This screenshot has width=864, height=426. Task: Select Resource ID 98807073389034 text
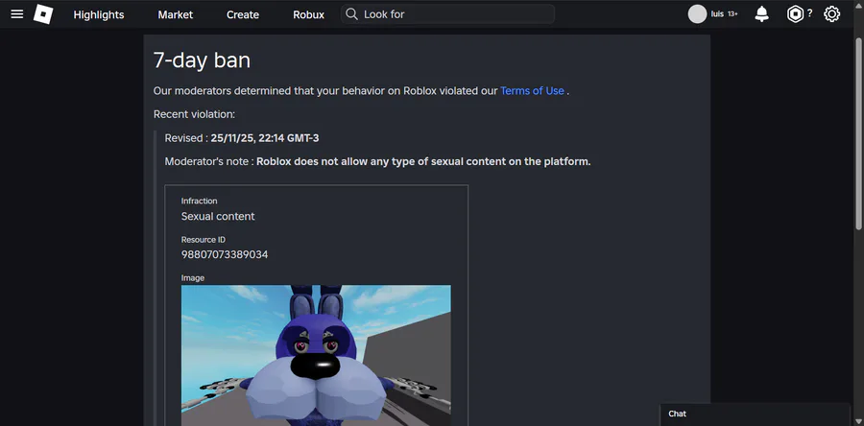click(x=225, y=255)
